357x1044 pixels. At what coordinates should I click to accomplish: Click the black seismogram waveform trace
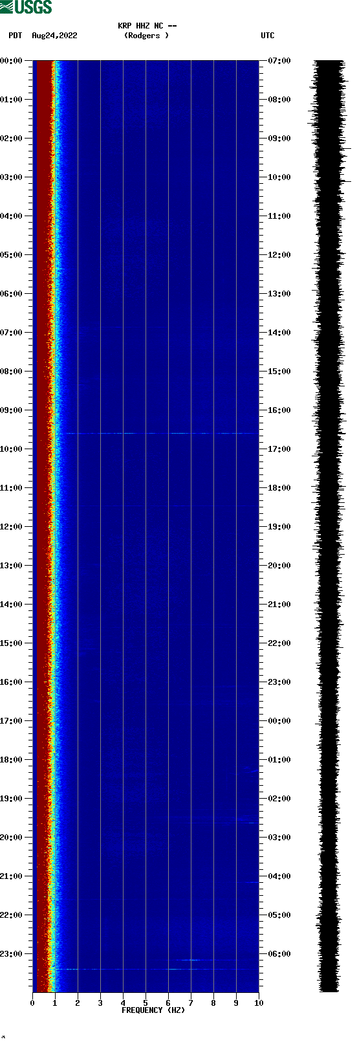pyautogui.click(x=329, y=526)
